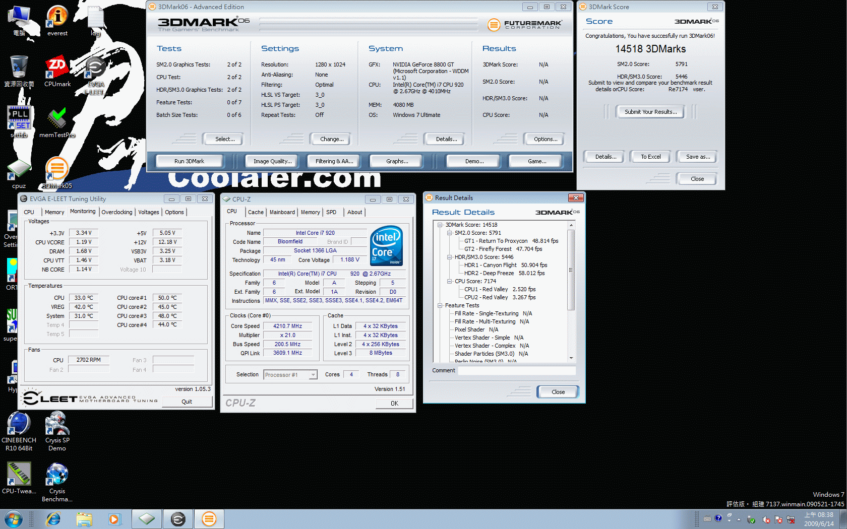
Task: Click Image Quality... button
Action: pos(272,161)
